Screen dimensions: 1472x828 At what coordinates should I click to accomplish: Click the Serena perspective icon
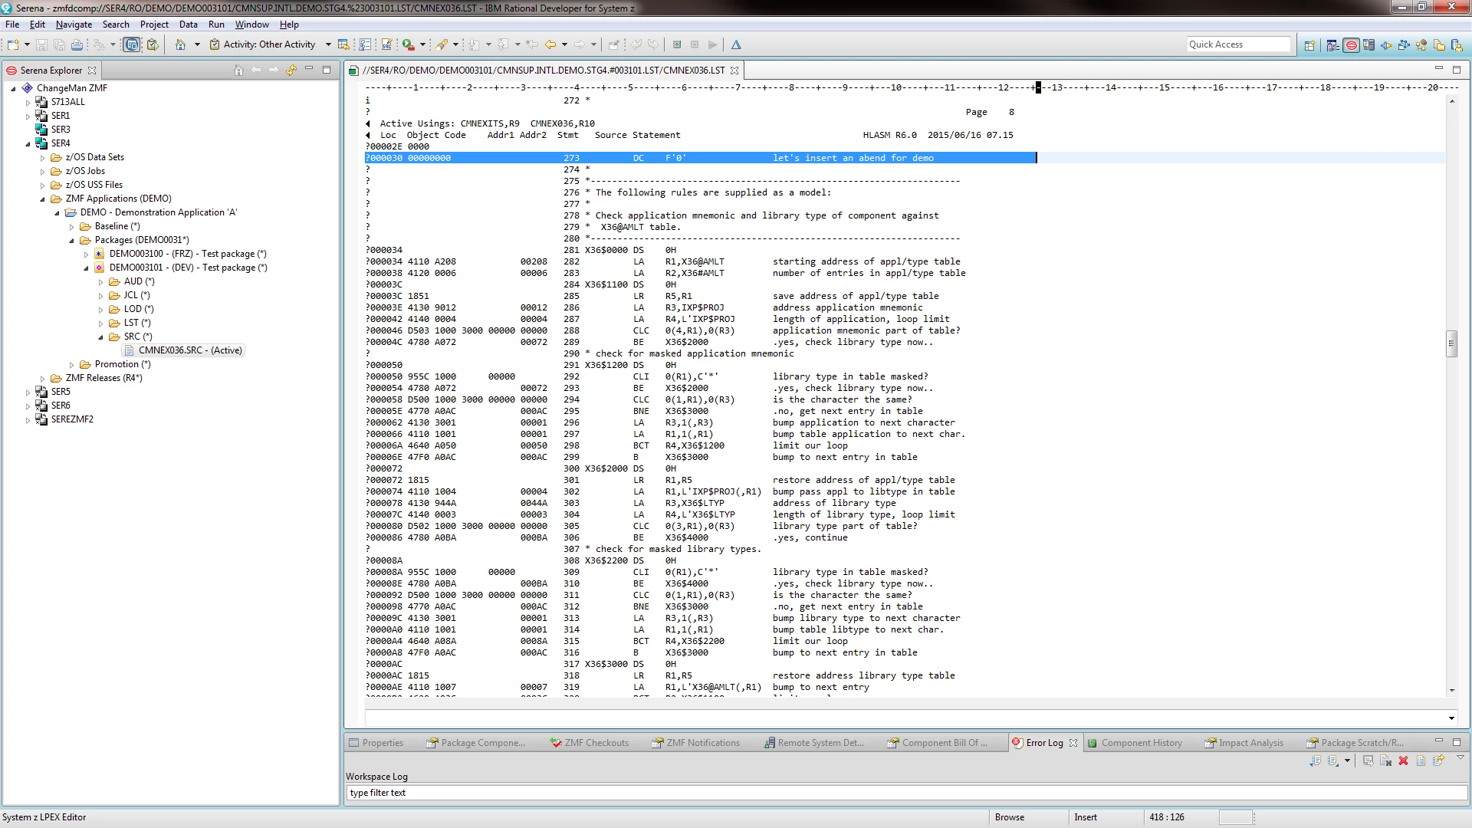click(1352, 45)
